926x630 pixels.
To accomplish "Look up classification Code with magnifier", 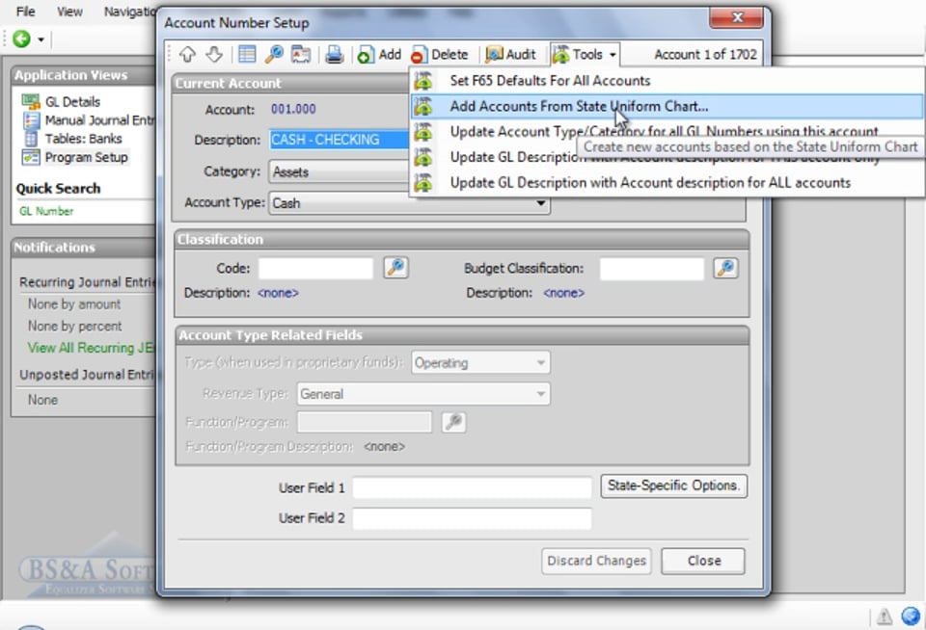I will [395, 268].
